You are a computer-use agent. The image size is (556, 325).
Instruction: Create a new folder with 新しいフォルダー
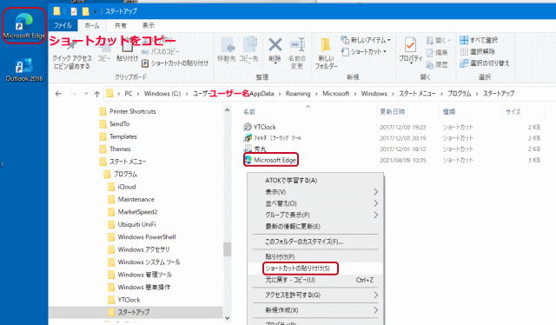[x=326, y=53]
